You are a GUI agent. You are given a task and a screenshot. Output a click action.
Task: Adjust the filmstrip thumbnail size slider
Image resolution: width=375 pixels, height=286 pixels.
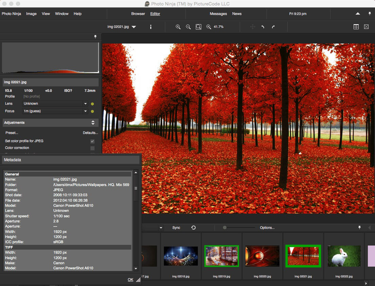coord(225,228)
